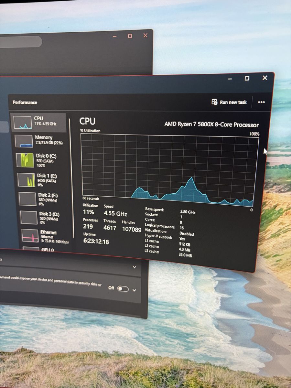Toggle the Off switch in Settings window
The width and height of the screenshot is (291, 388).
point(123,288)
